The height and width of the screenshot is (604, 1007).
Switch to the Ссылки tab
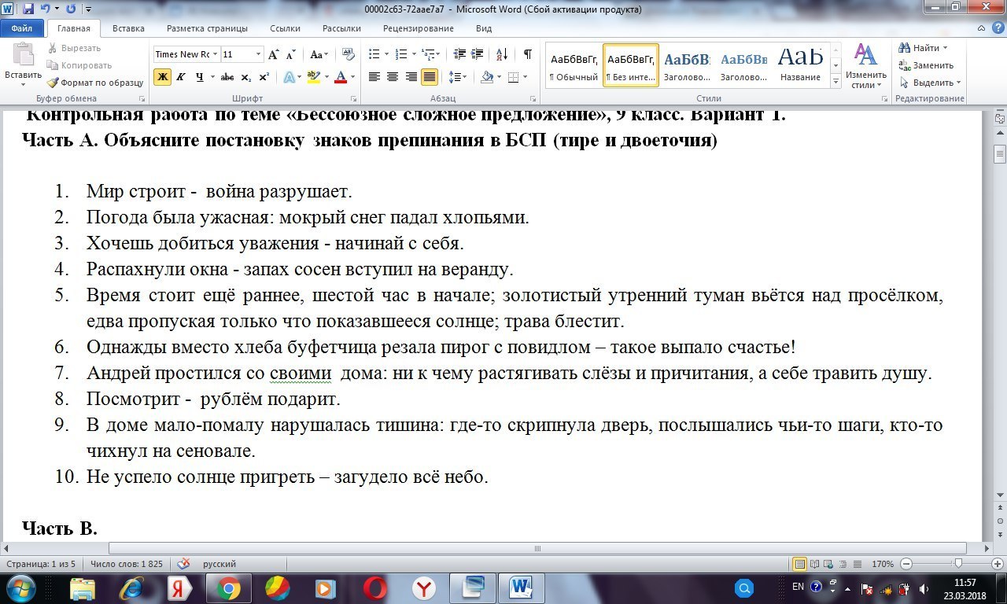point(285,28)
